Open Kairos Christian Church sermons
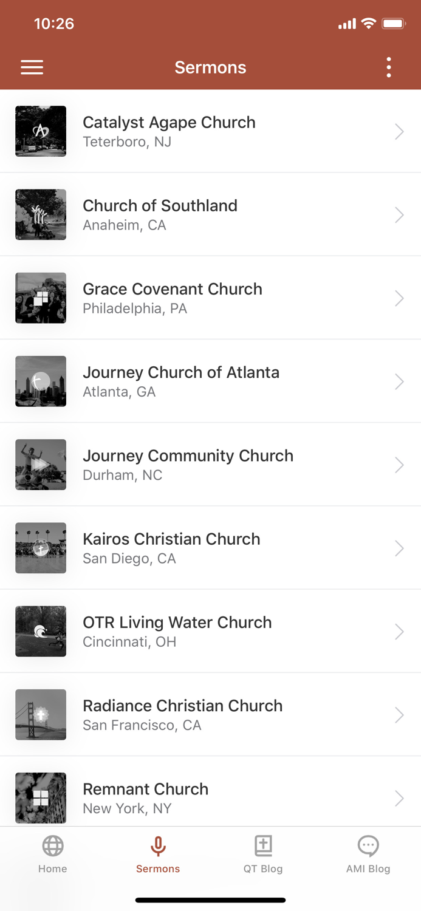The image size is (421, 911). coord(210,548)
